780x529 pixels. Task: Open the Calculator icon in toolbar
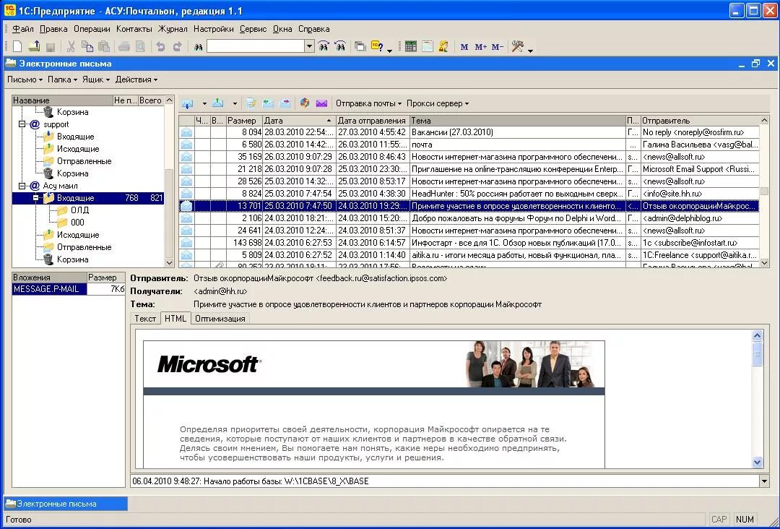(411, 47)
